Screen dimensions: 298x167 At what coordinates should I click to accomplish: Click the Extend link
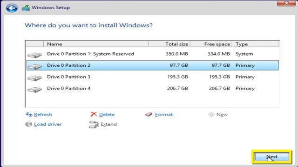[108, 124]
